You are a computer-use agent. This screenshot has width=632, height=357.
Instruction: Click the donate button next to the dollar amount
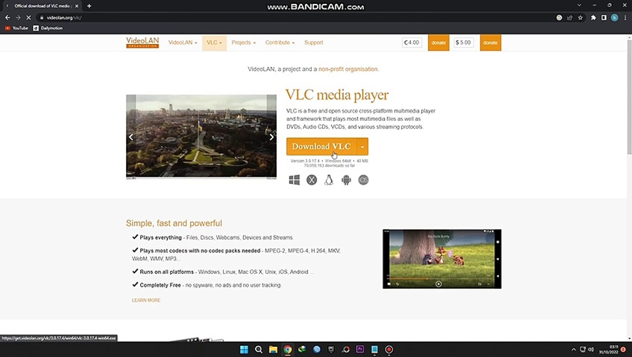[x=490, y=43]
